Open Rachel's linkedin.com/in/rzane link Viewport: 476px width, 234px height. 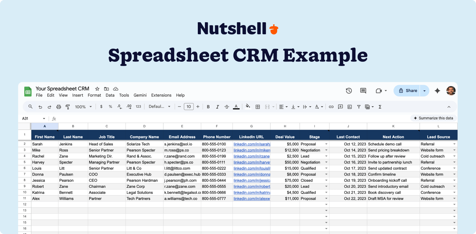tap(251, 156)
